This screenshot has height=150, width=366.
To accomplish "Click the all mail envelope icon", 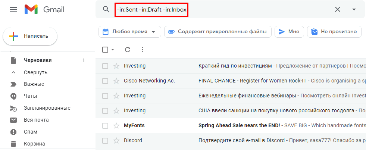I will [x=13, y=120].
